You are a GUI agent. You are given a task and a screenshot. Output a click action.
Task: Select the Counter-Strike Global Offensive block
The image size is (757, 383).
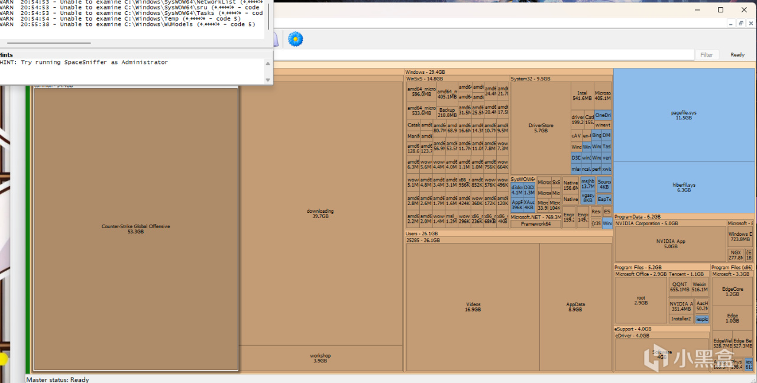tap(135, 229)
